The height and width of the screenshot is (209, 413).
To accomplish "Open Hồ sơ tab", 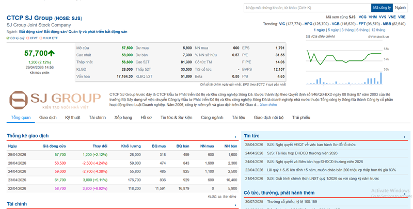I will click(146, 118).
